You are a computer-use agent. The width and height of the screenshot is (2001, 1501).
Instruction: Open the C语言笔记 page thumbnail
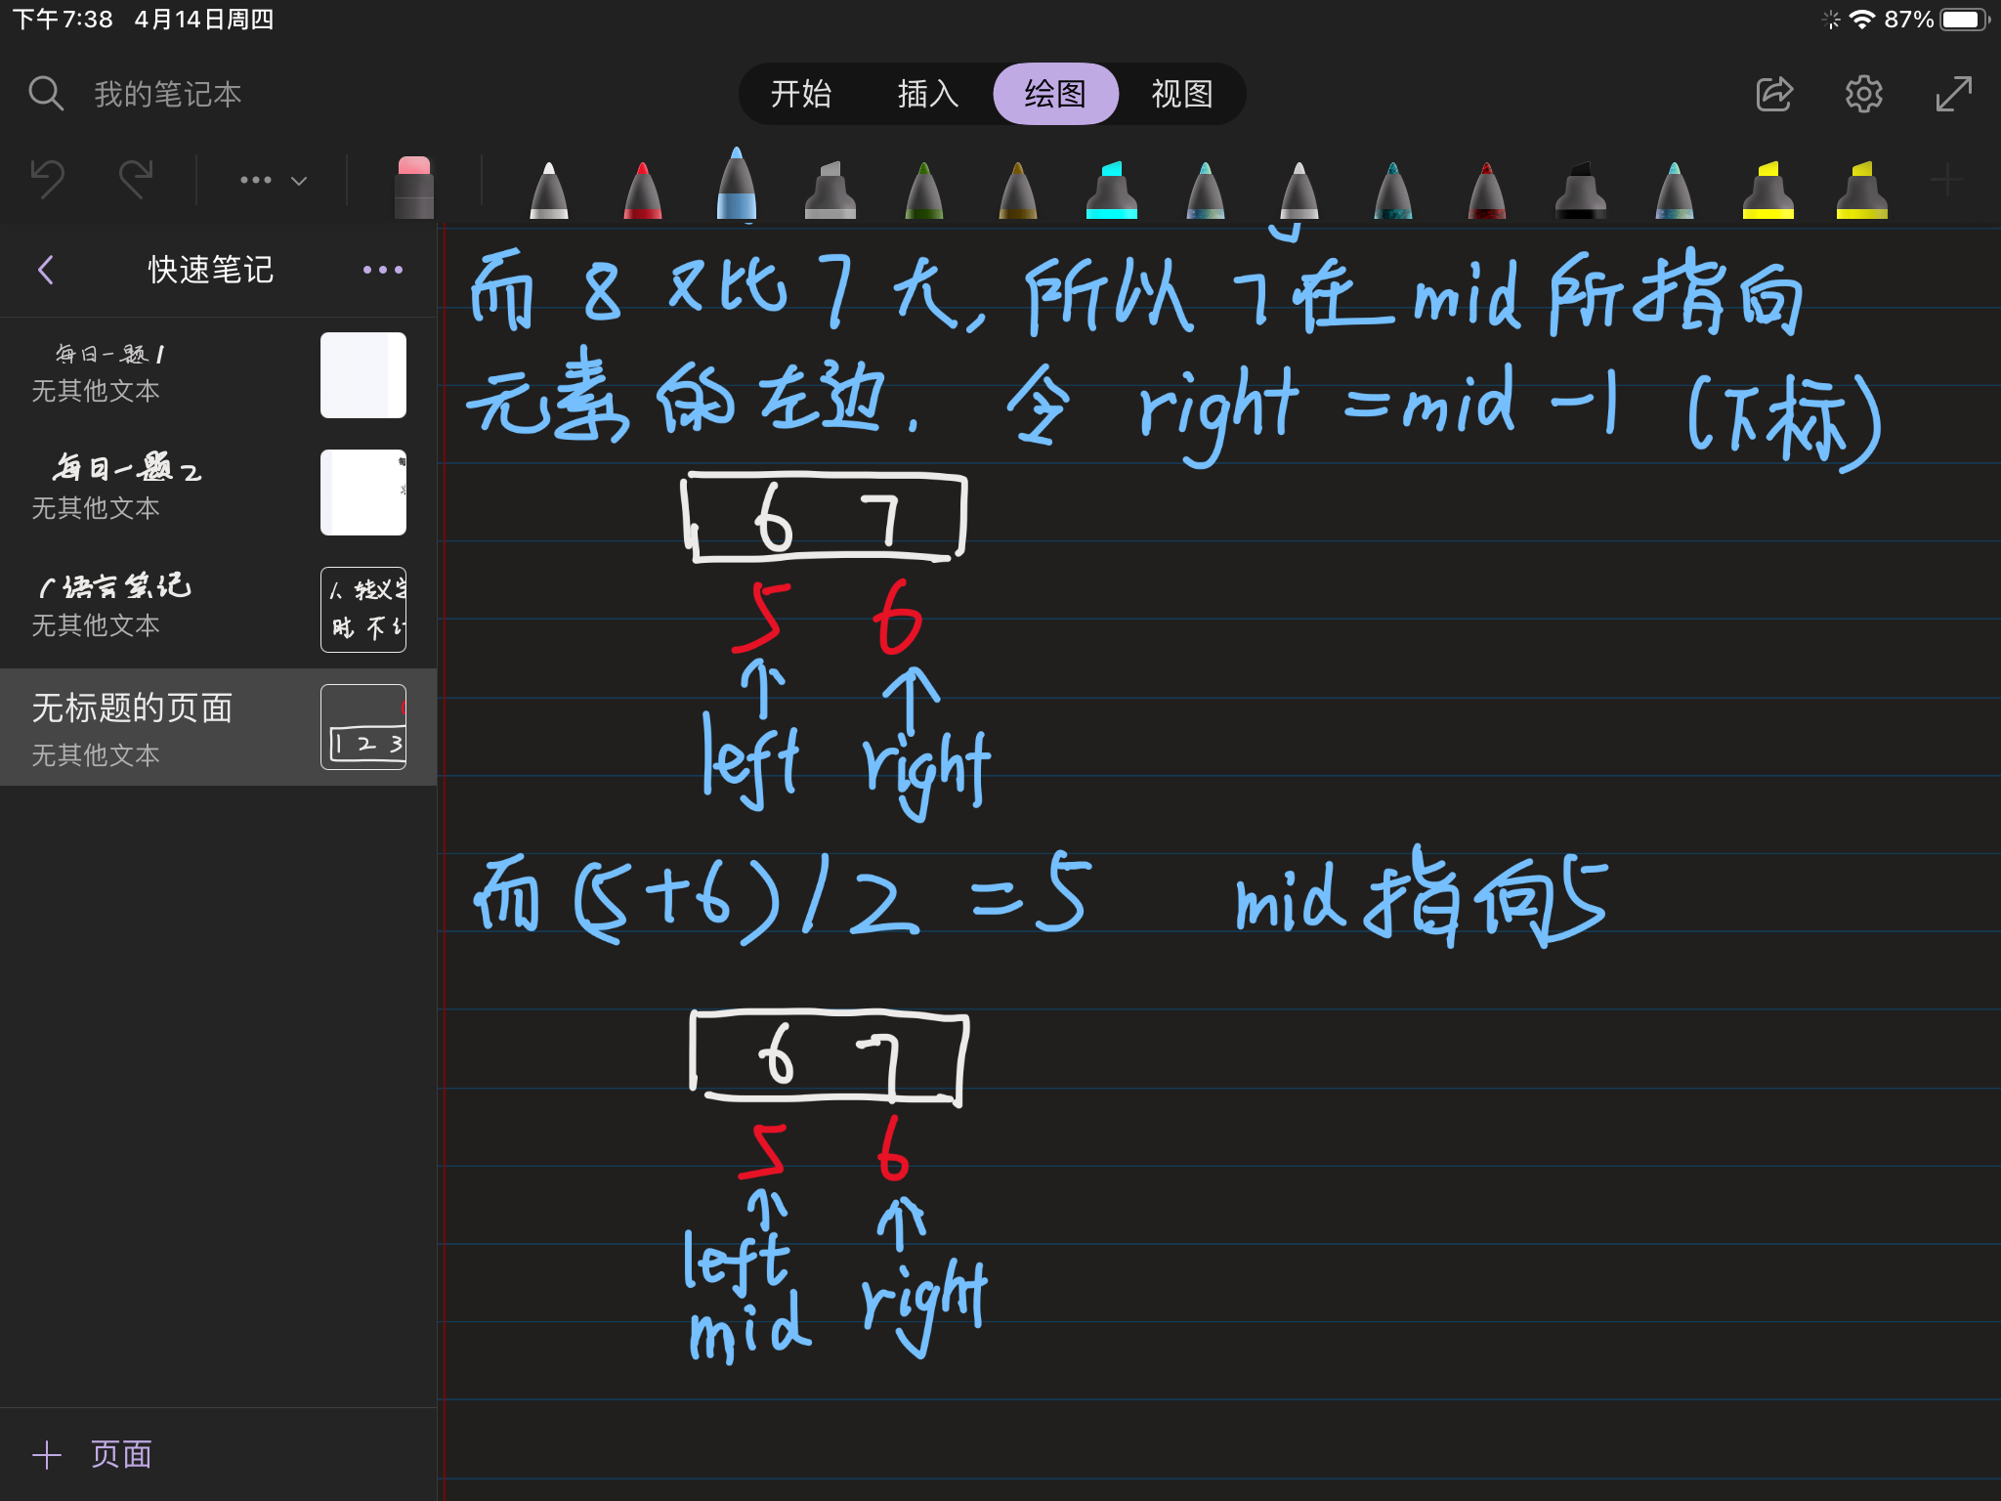click(x=362, y=609)
